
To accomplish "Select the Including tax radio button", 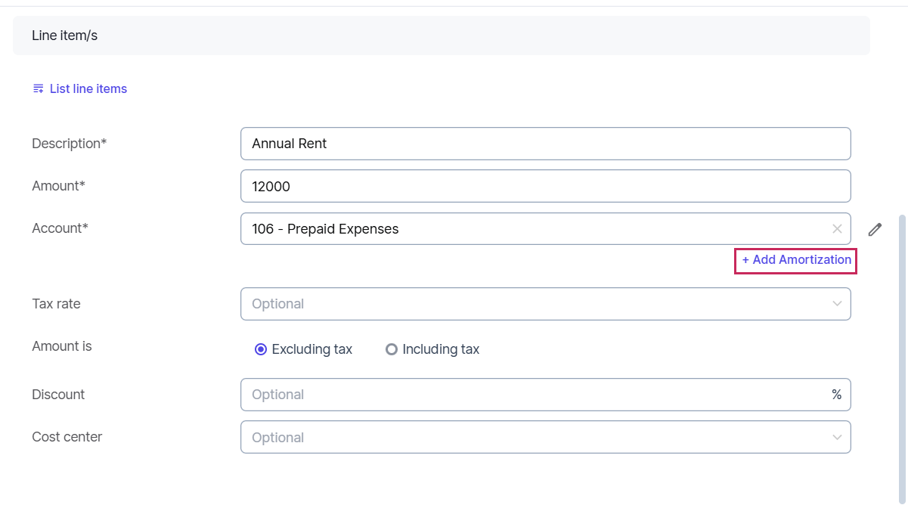I will tap(392, 349).
